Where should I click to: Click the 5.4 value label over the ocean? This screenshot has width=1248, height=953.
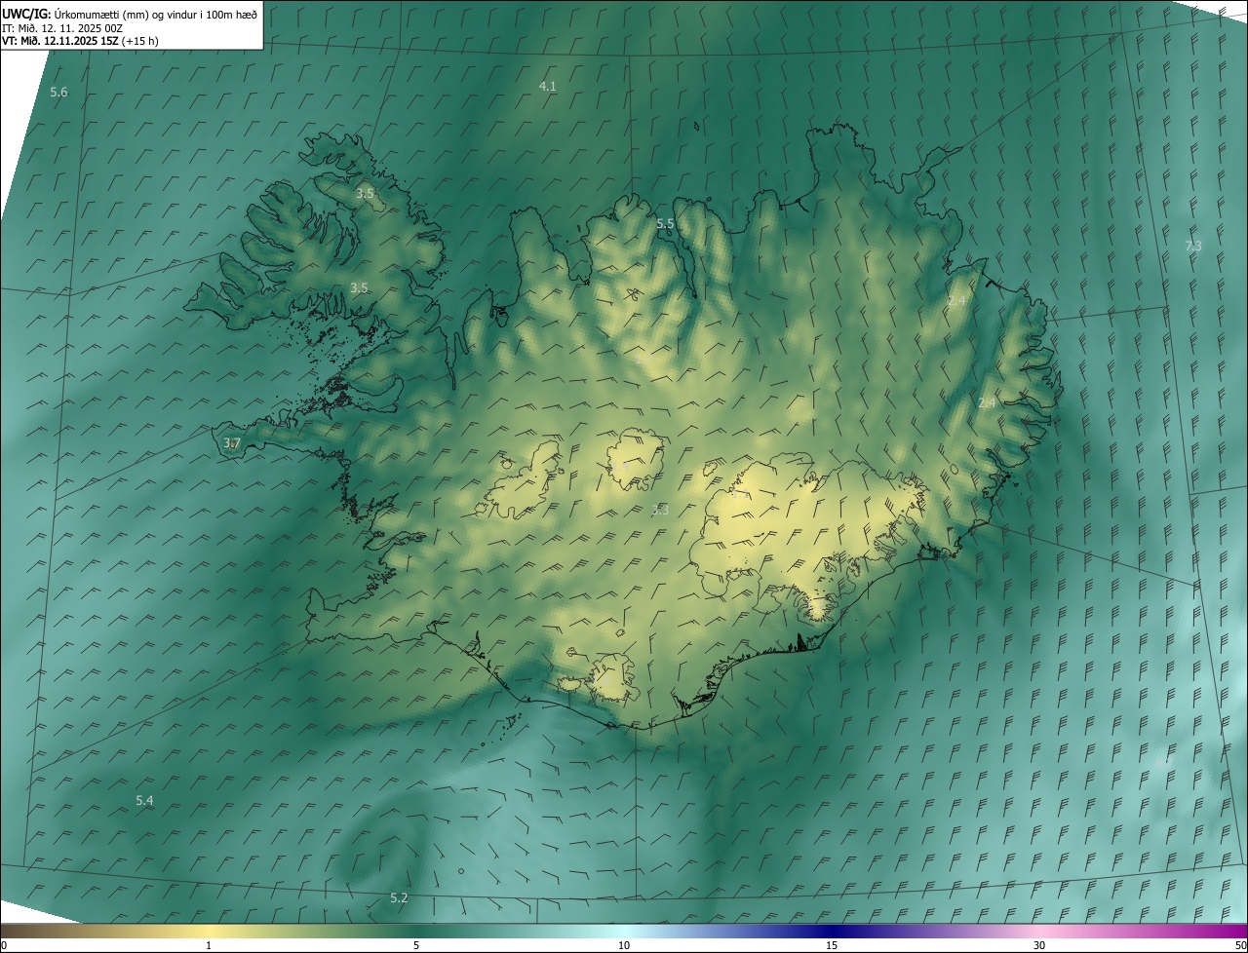pyautogui.click(x=144, y=801)
